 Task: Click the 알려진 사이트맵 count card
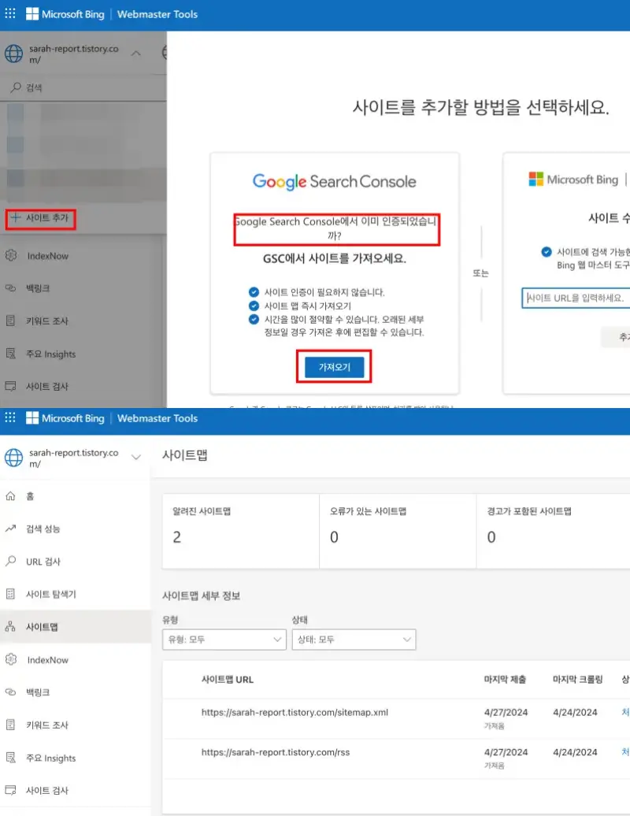(241, 532)
